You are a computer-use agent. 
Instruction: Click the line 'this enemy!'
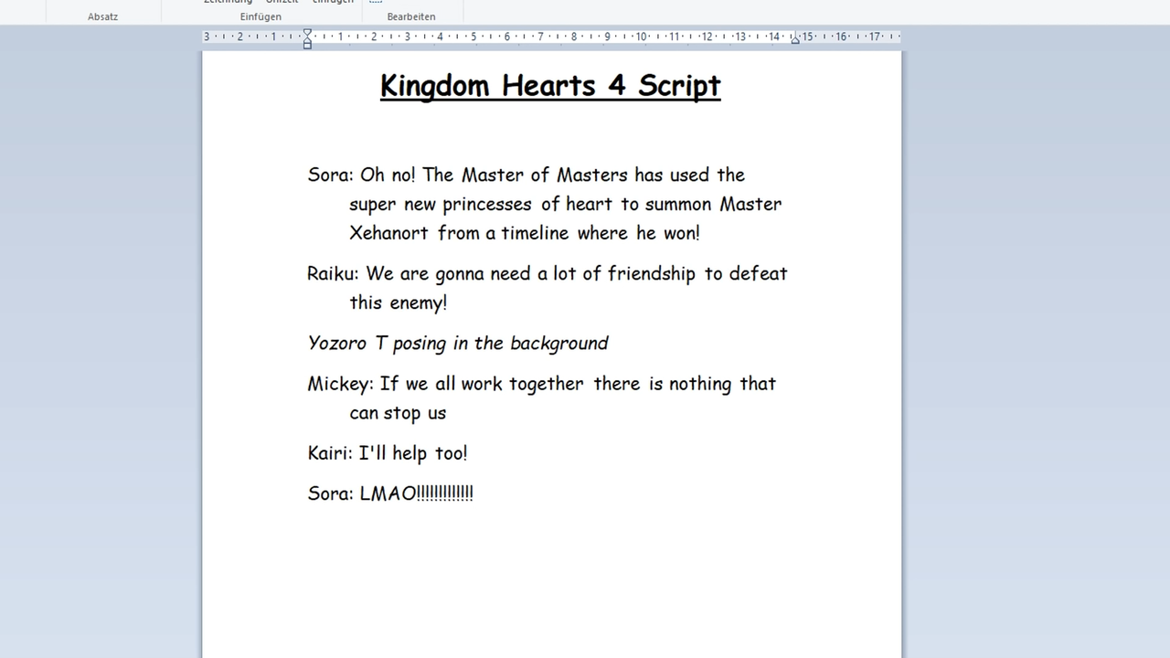(399, 302)
